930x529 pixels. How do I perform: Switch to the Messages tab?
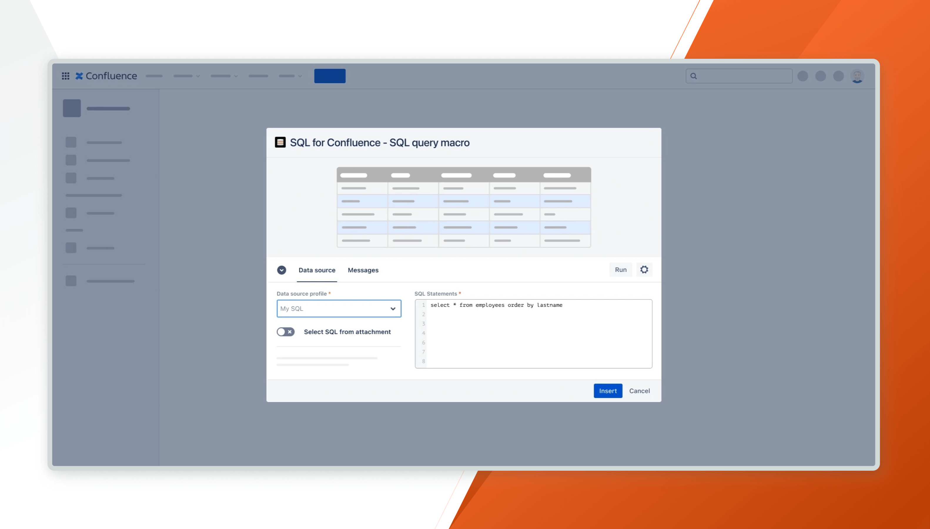[x=363, y=270]
